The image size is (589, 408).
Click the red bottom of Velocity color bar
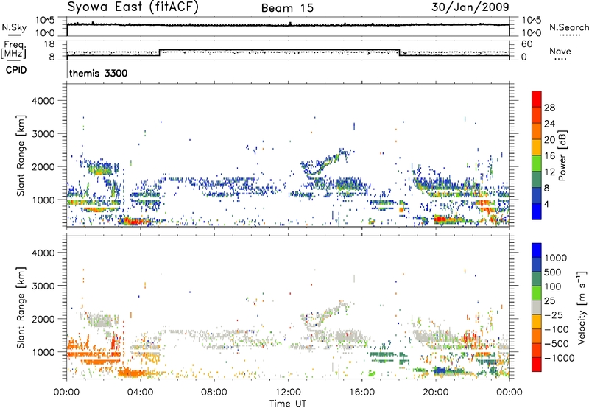pyautogui.click(x=537, y=365)
